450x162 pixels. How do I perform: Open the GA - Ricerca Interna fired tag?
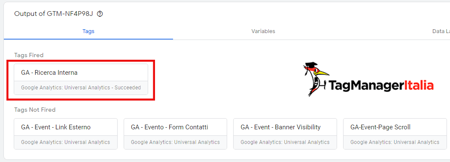(x=81, y=79)
